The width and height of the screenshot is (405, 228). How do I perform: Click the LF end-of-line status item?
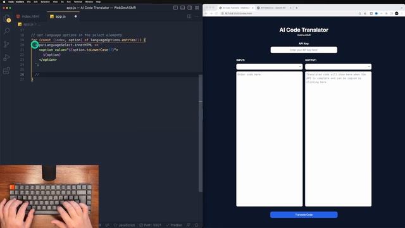(108, 225)
